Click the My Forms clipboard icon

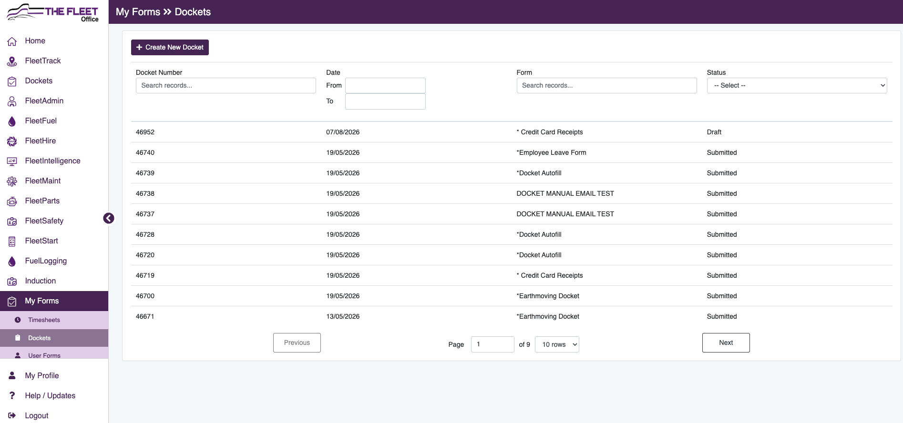point(12,302)
